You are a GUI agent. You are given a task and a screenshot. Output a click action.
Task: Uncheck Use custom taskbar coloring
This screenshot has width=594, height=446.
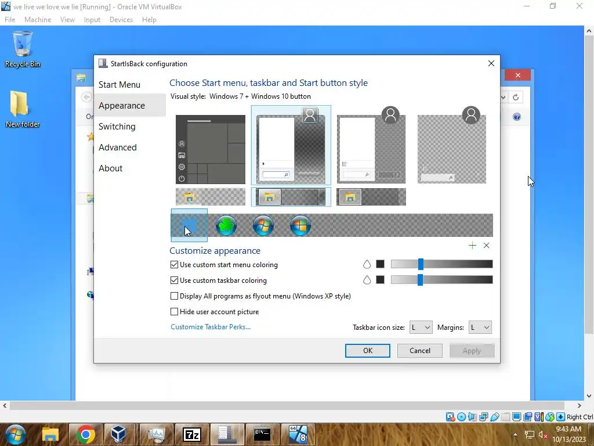tap(174, 280)
